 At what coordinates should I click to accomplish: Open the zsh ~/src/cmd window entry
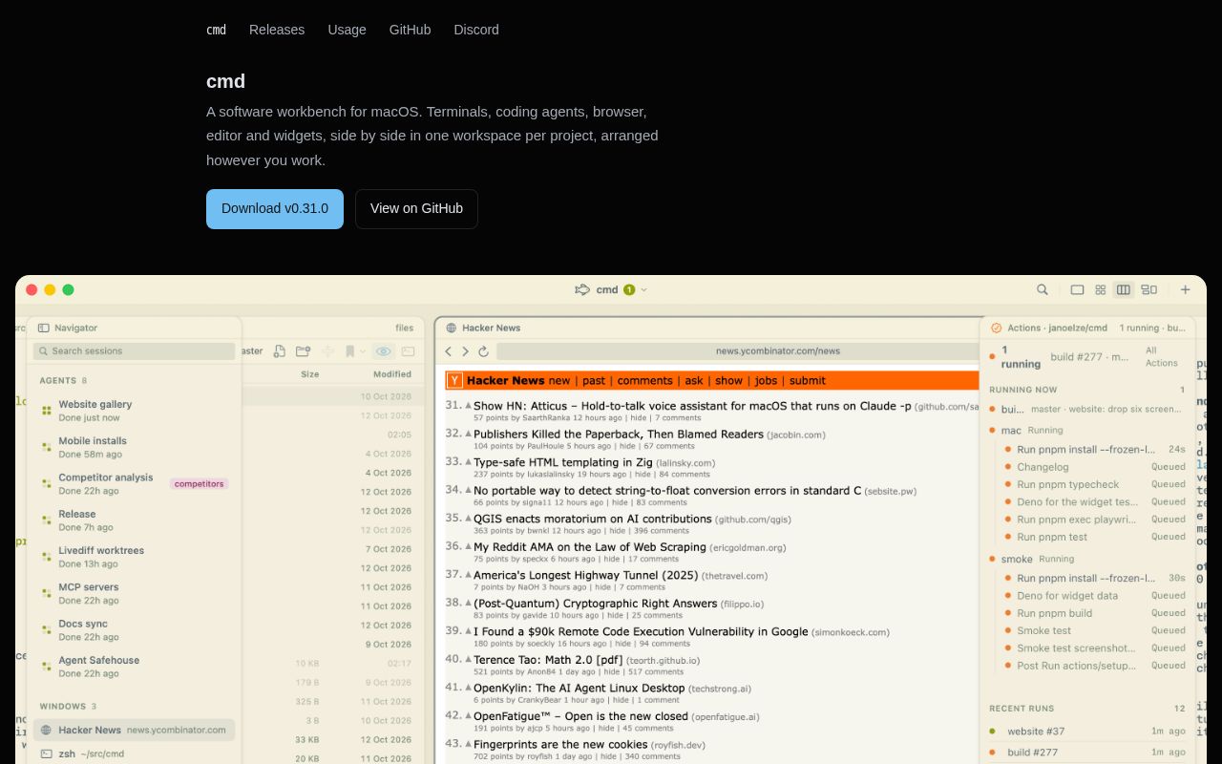click(x=134, y=753)
